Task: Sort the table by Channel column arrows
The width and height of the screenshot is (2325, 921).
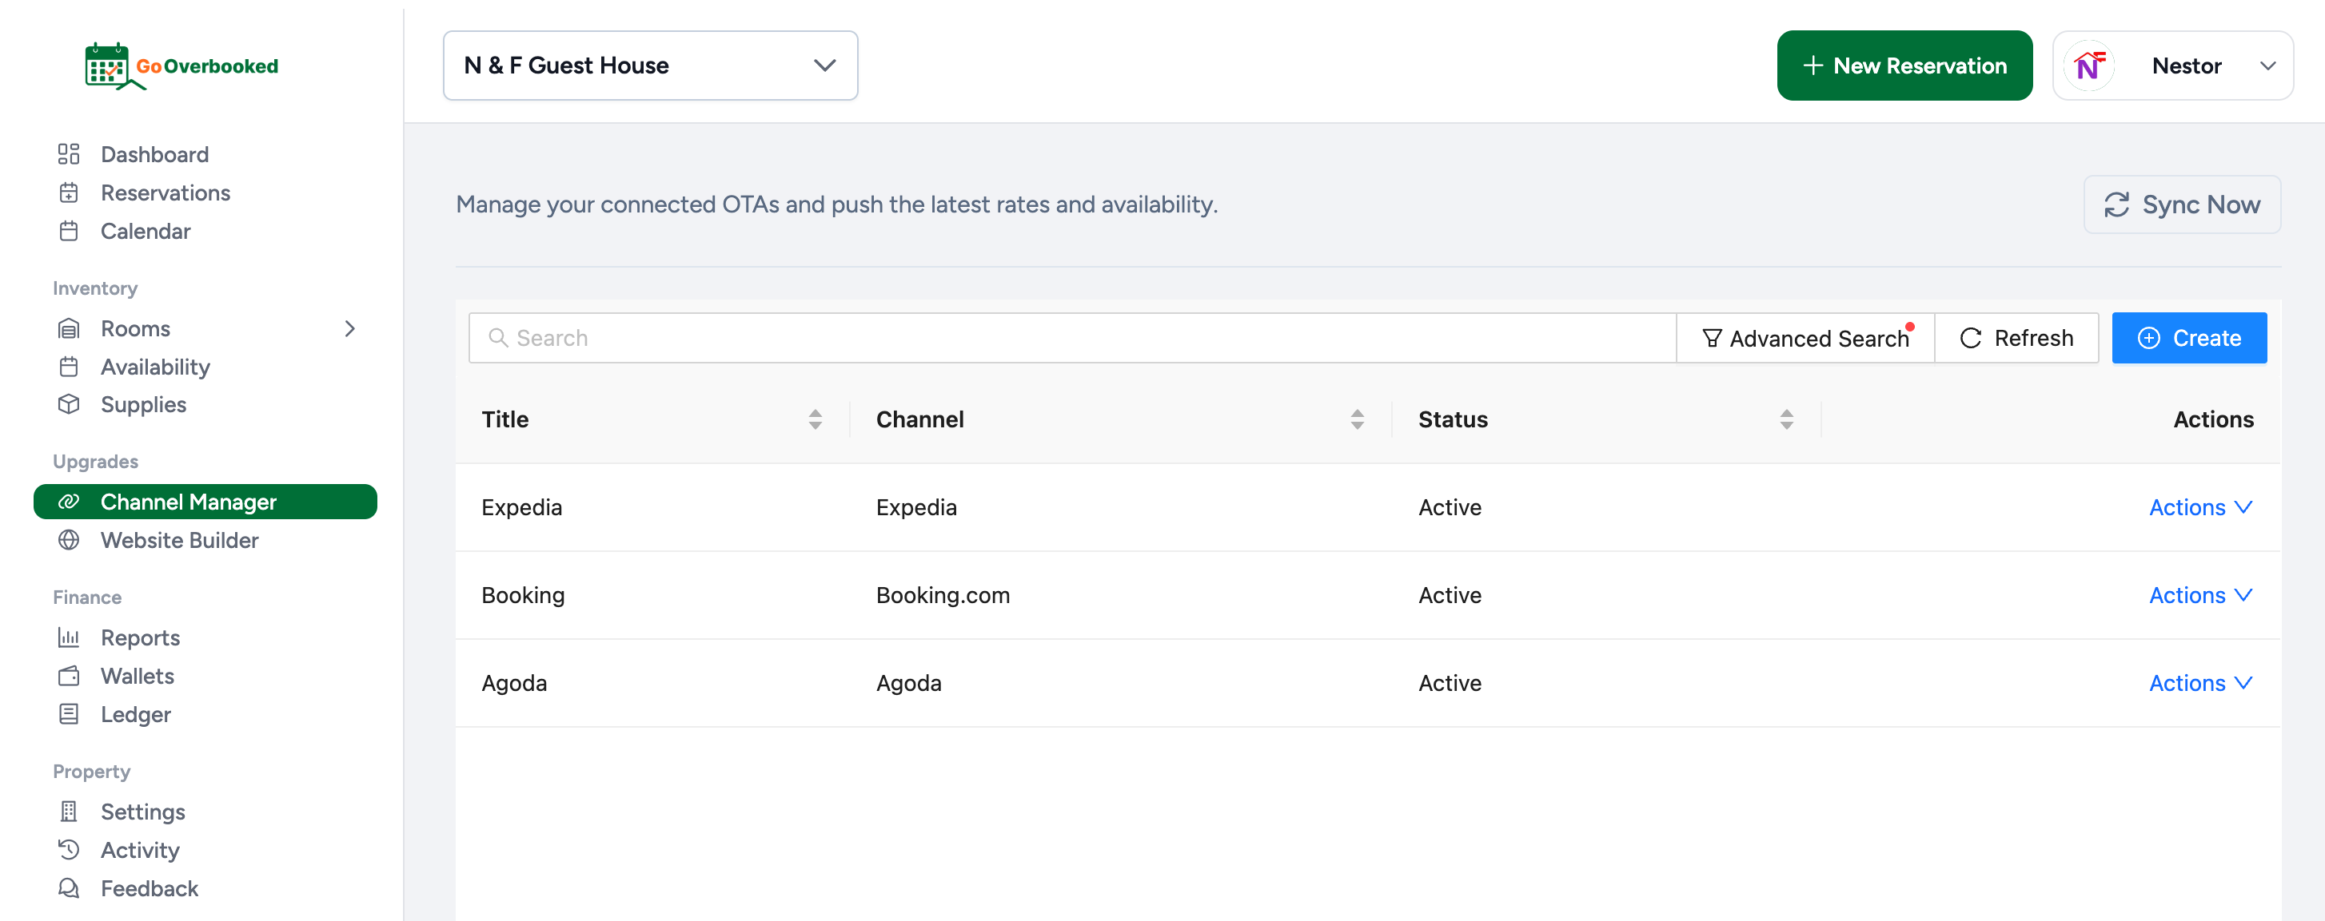Action: pos(1357,419)
